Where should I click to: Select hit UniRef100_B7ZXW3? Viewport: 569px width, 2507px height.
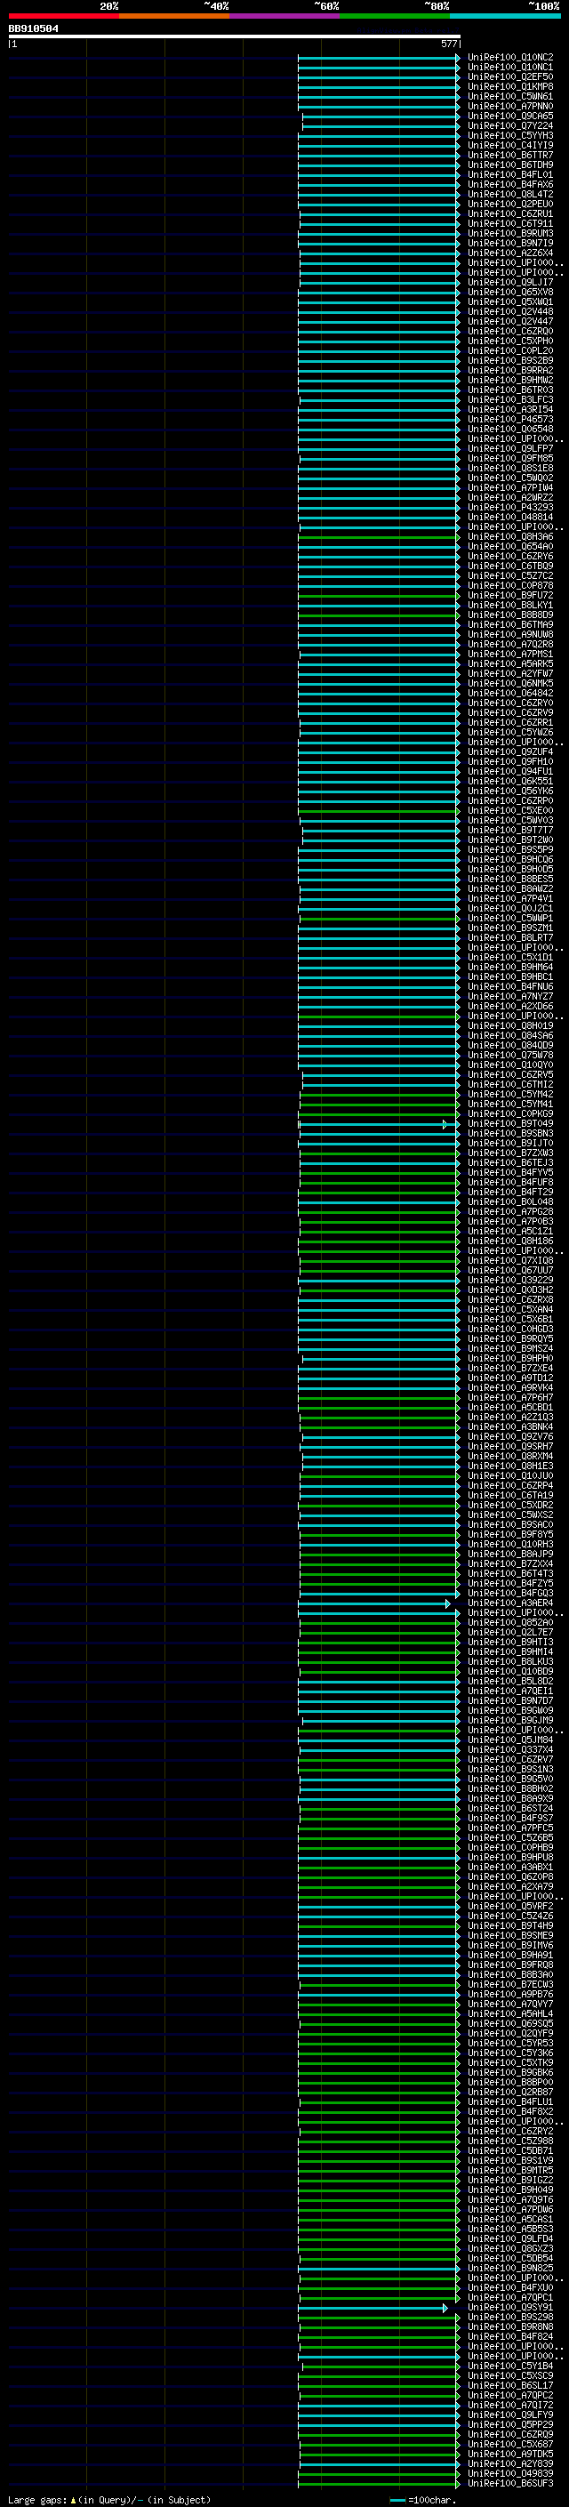(x=509, y=1153)
